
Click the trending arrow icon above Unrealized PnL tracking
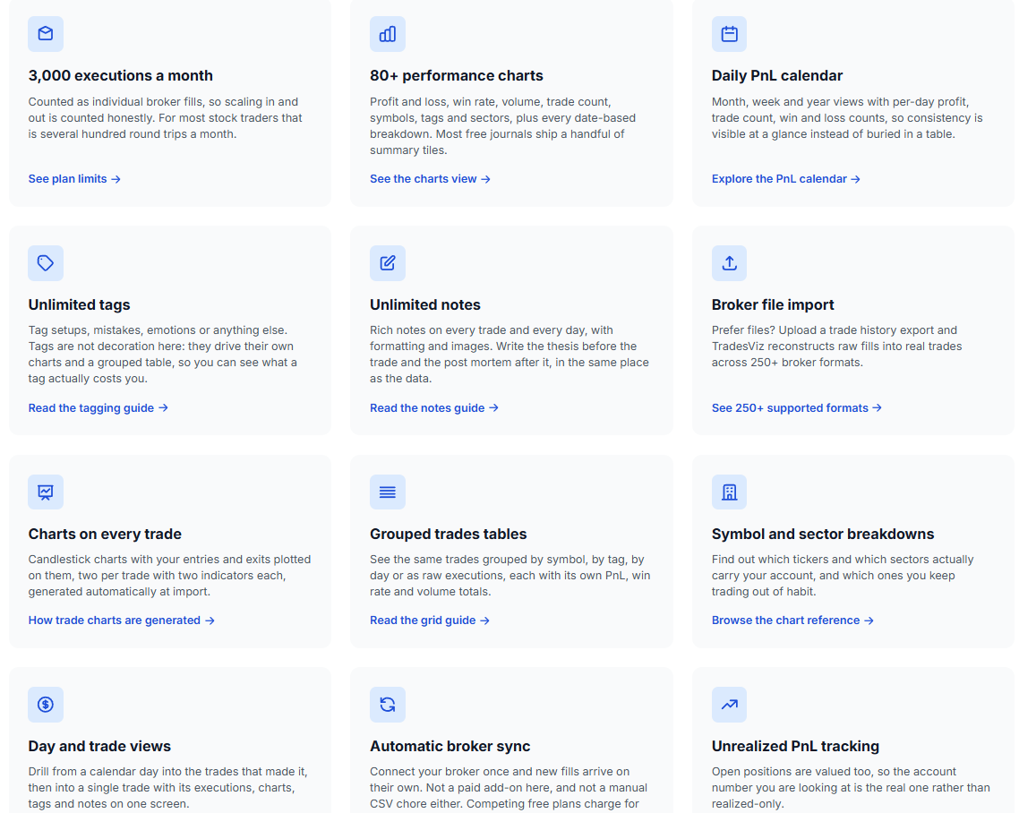(729, 705)
